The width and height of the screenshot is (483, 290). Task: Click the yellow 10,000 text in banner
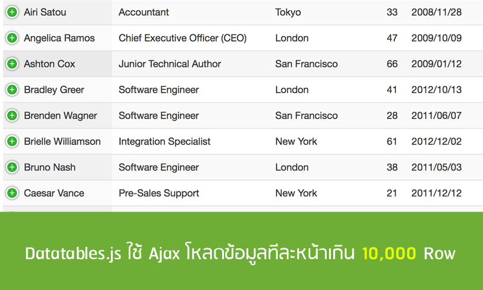389,253
